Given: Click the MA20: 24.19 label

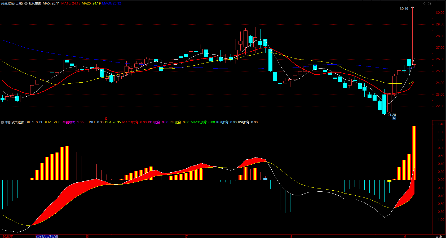Looking at the screenshot, I should pyautogui.click(x=91, y=3).
